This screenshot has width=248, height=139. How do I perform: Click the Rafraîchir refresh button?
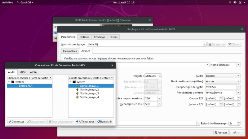pyautogui.click(x=105, y=121)
